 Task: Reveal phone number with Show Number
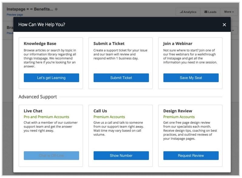[x=121, y=156]
